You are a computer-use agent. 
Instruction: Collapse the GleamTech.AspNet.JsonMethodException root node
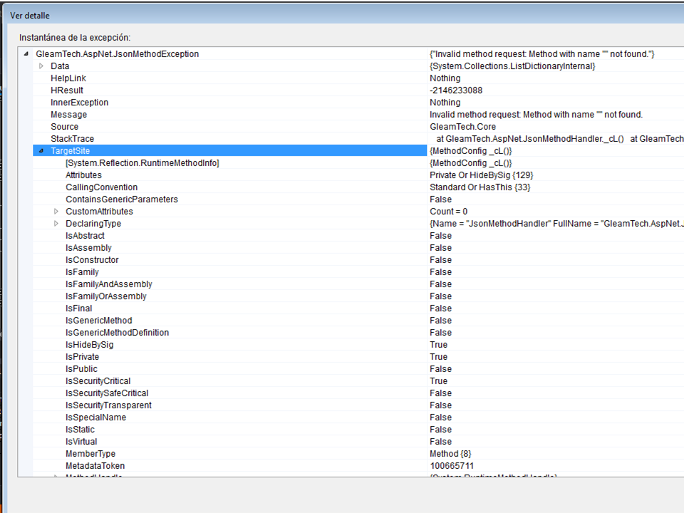coord(26,54)
